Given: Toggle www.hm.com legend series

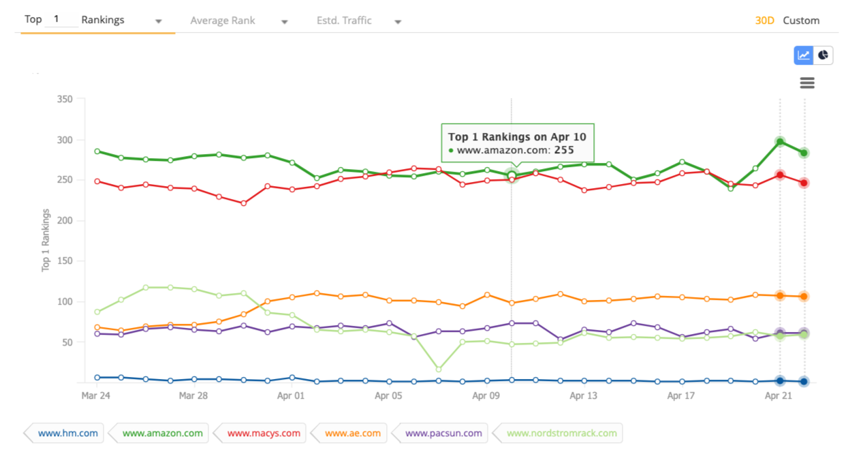Looking at the screenshot, I should pos(63,433).
